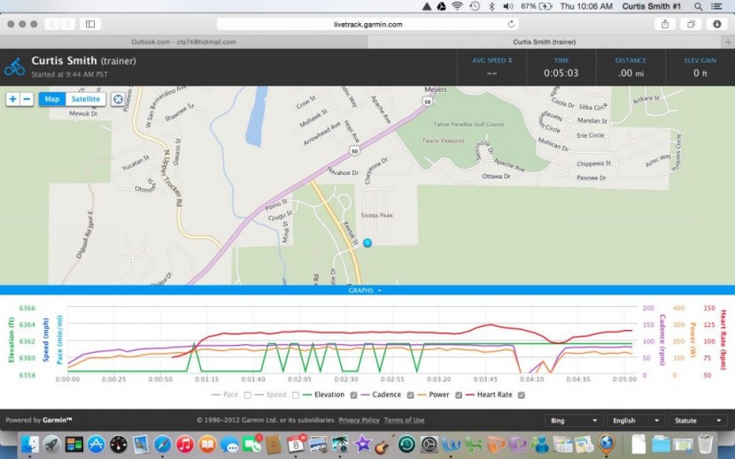Image resolution: width=735 pixels, height=459 pixels.
Task: Open the Terms of Use link
Action: 404,420
